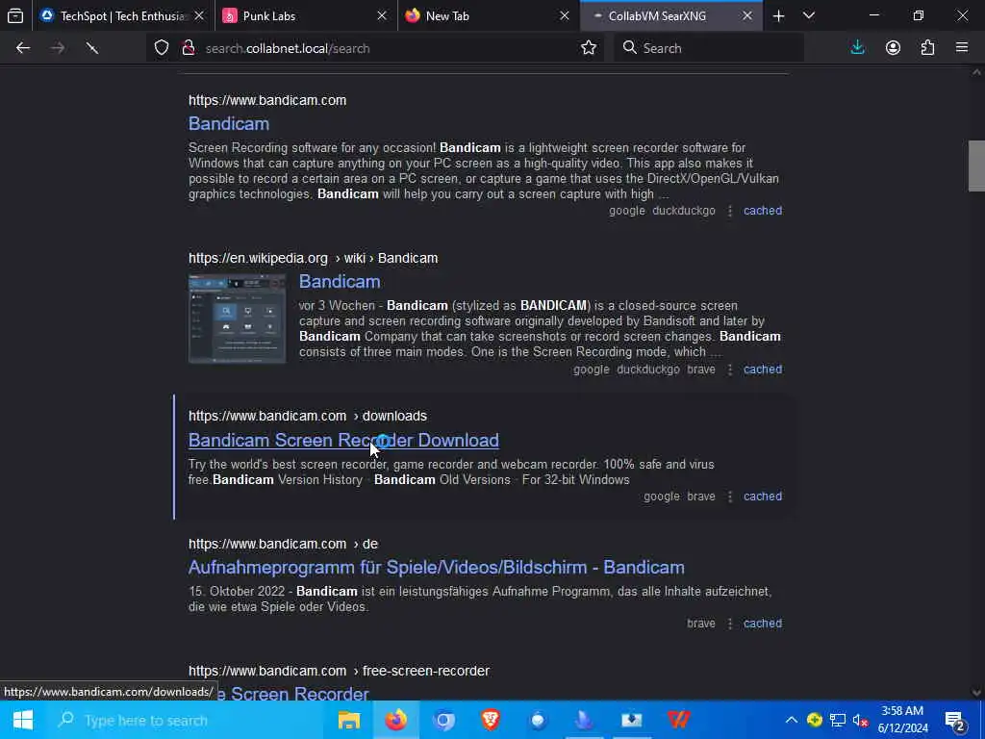Open the Firefox downloads panel
Screen dimensions: 985x739
[857, 48]
